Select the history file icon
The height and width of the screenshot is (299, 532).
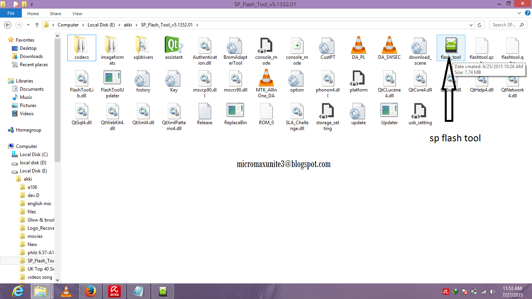[143, 77]
